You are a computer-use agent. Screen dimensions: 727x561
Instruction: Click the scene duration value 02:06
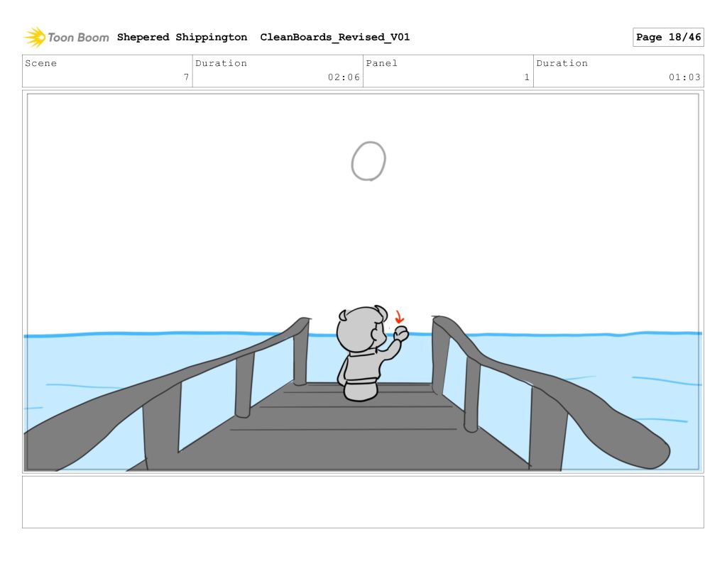[344, 78]
